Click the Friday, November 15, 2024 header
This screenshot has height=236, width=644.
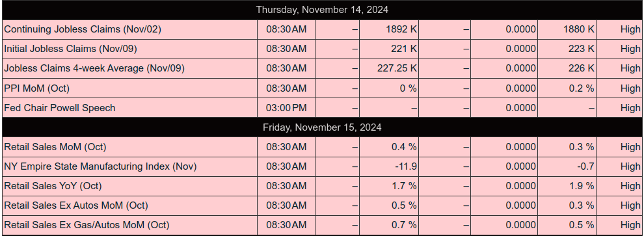point(322,127)
